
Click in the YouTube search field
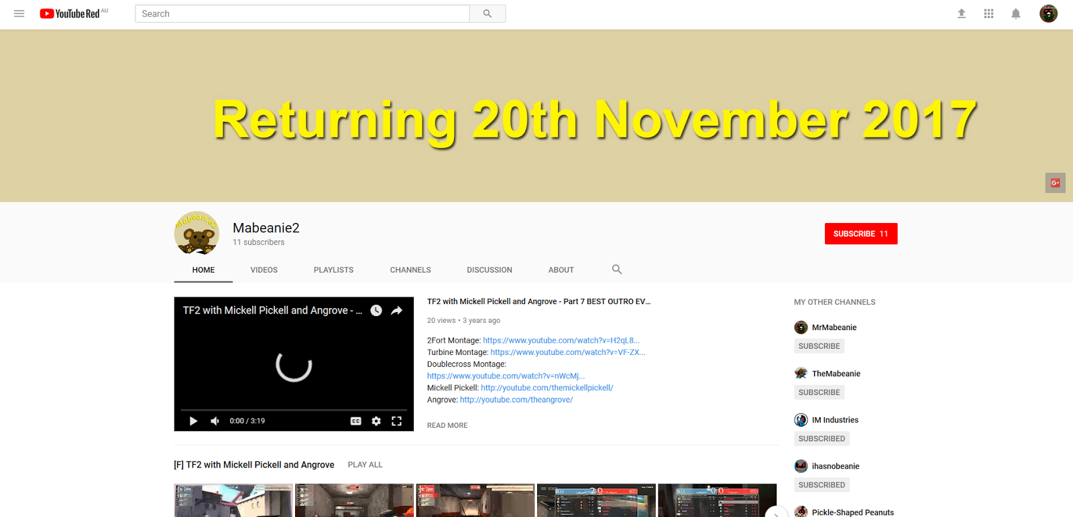pos(302,13)
